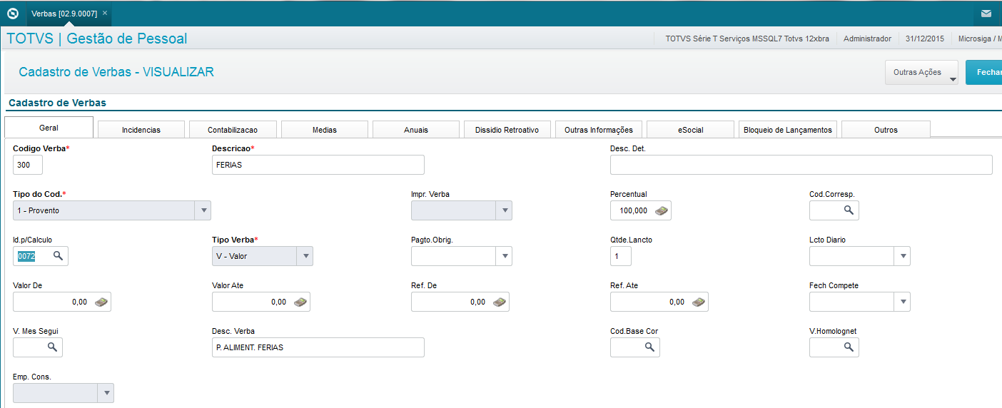The image size is (1002, 408).
Task: Click the Cod.Base Cor search magnifier
Action: [649, 347]
